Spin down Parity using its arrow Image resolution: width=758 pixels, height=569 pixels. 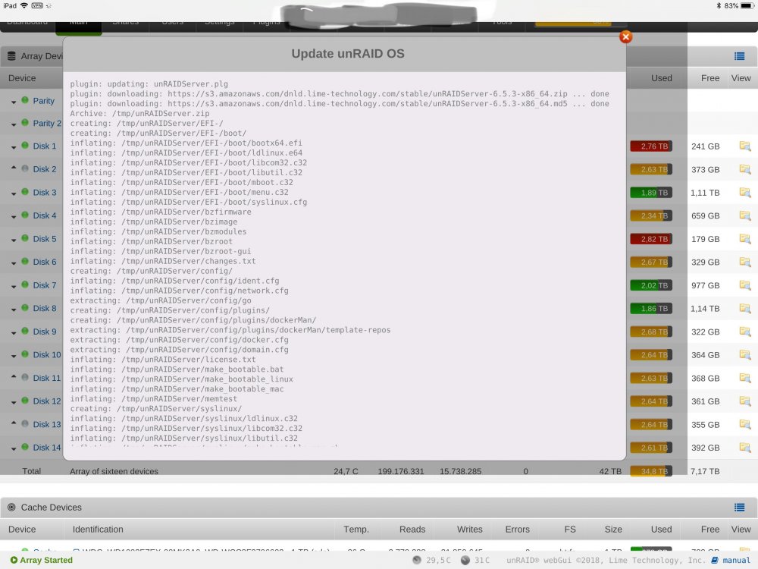(x=14, y=102)
